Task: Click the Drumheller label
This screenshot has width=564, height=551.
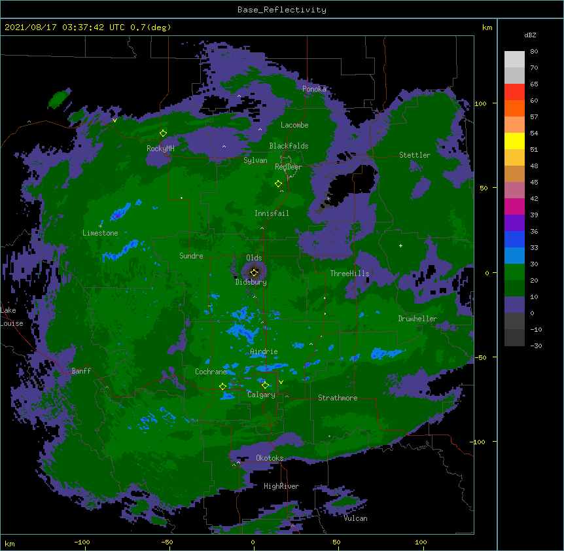Action: 417,319
